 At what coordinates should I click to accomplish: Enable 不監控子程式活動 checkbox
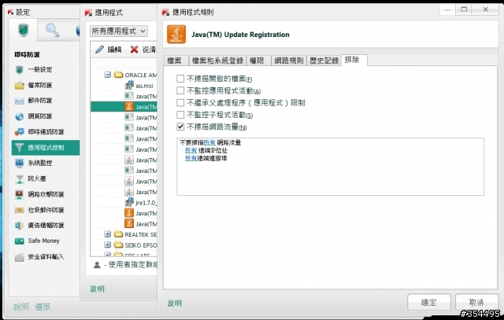click(x=180, y=115)
